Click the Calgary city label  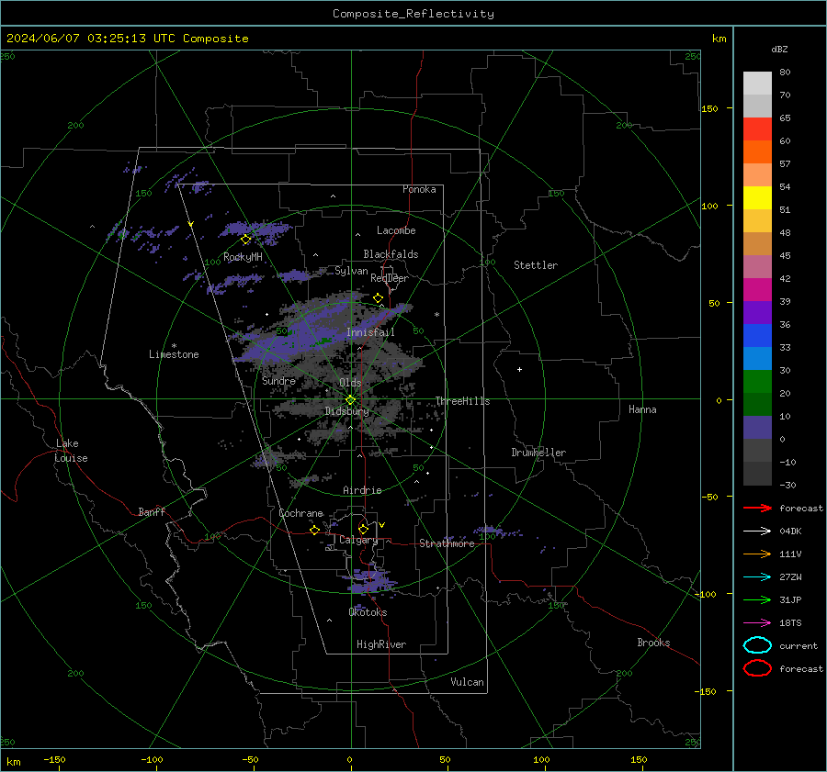pos(358,540)
